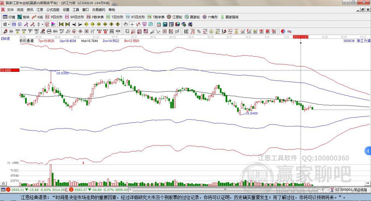Select the hand pan tool

click(x=126, y=24)
